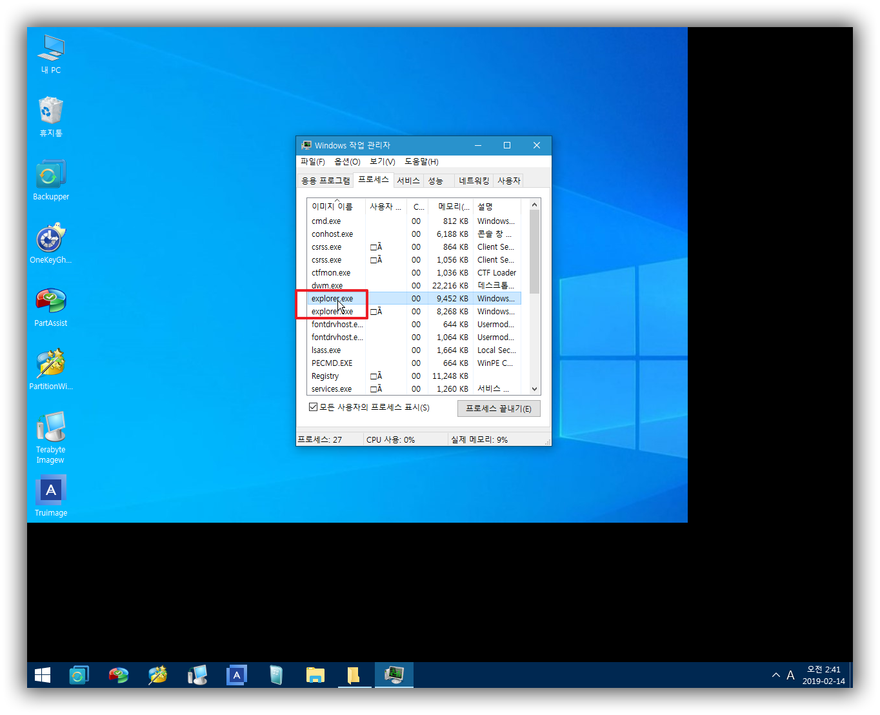Image resolution: width=880 pixels, height=715 pixels.
Task: Select the PECMD.EXE process row
Action: tap(414, 363)
